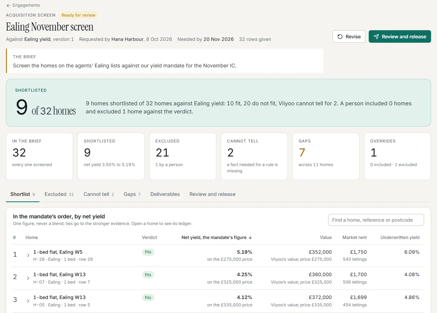Click the 4.86% underwritten yield
This screenshot has height=313, width=437.
tap(412, 298)
